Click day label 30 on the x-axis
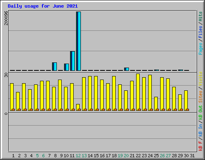Viewport: 205px width, 160px height. pos(186,156)
